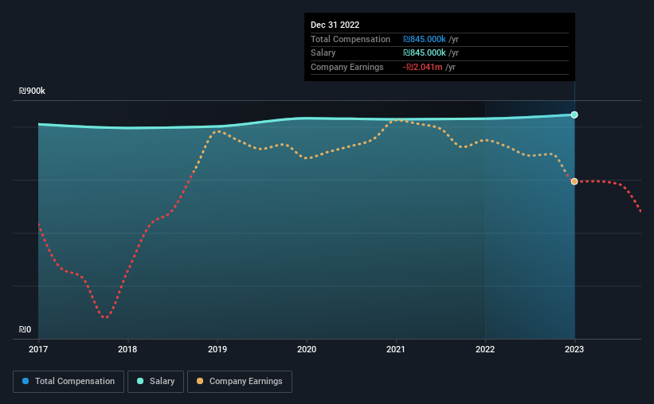Toggle the Salary legend button

coord(155,382)
